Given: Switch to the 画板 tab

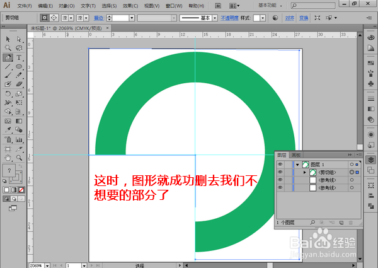Looking at the screenshot, I should point(296,155).
